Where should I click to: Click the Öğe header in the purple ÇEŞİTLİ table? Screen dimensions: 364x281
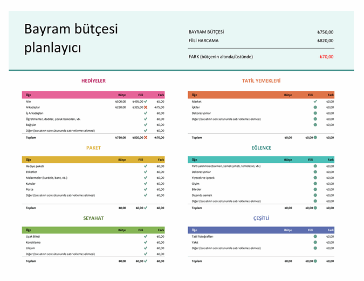pos(195,230)
